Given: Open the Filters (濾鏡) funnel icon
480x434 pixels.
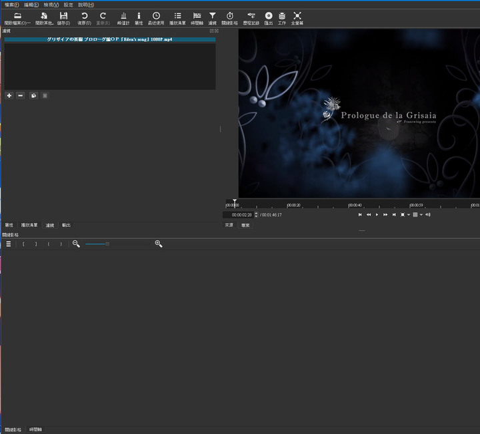Looking at the screenshot, I should coord(212,19).
